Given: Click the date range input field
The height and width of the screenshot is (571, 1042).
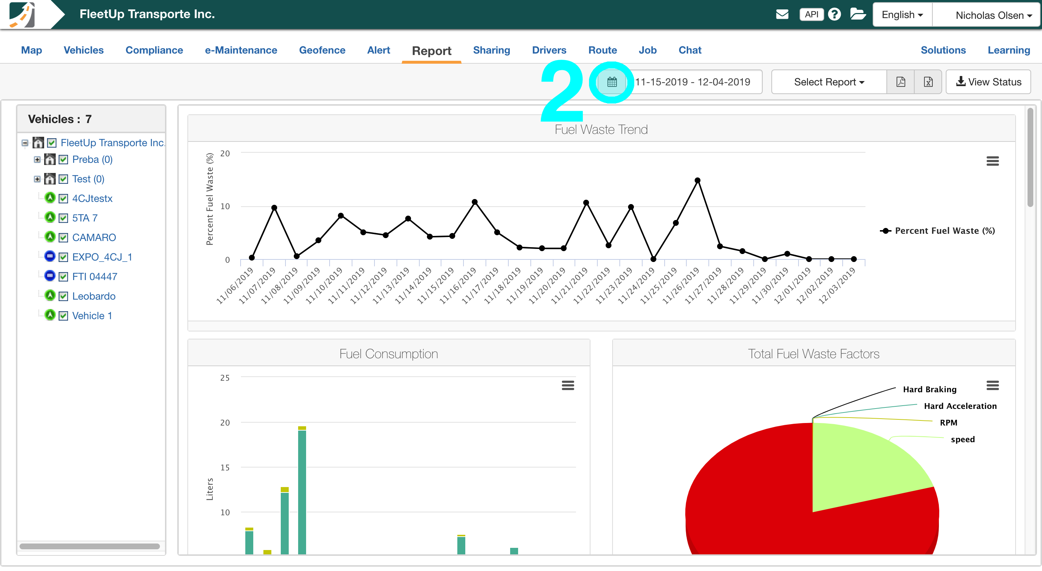Looking at the screenshot, I should tap(693, 82).
